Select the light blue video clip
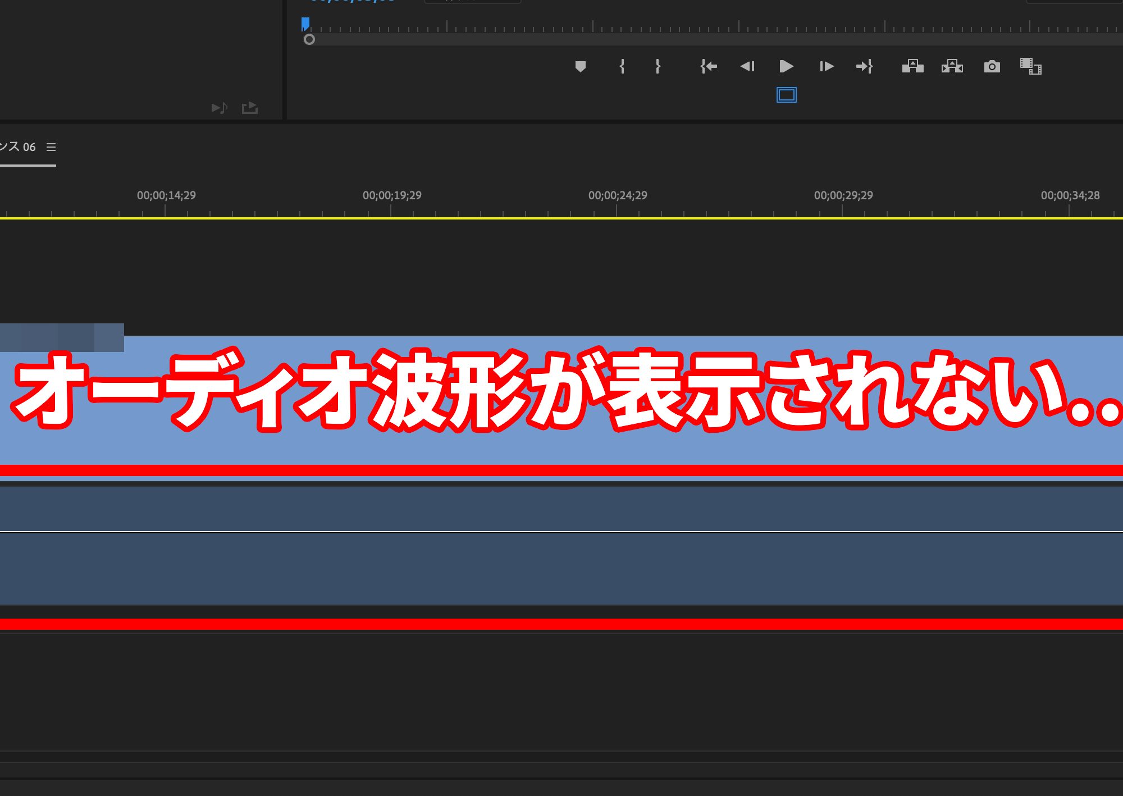Viewport: 1123px width, 796px height. pyautogui.click(x=561, y=409)
